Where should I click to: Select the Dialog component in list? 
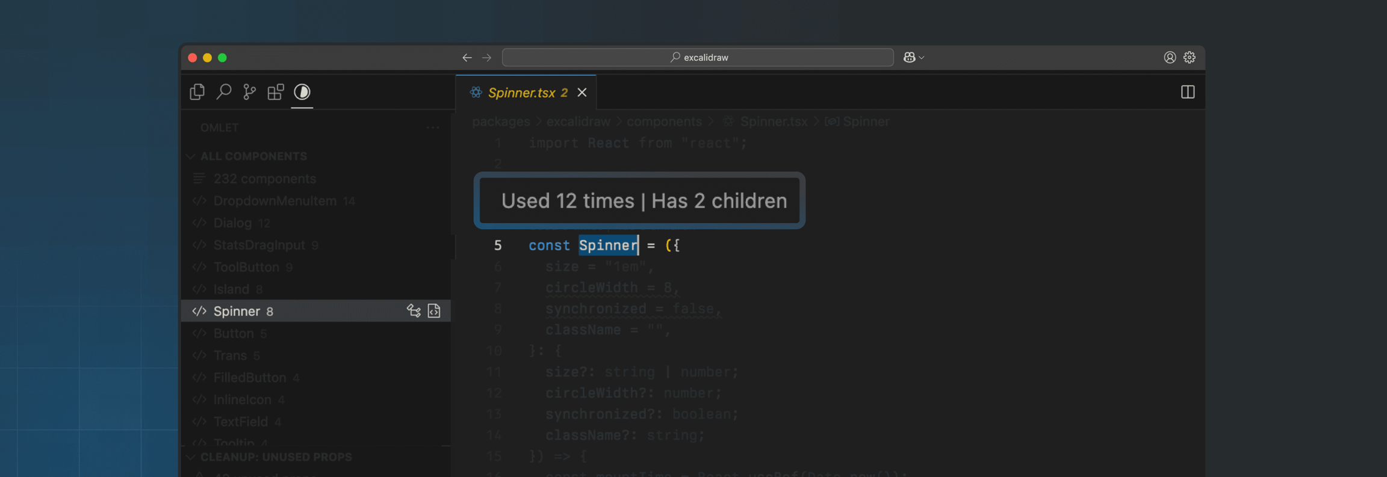pos(233,223)
